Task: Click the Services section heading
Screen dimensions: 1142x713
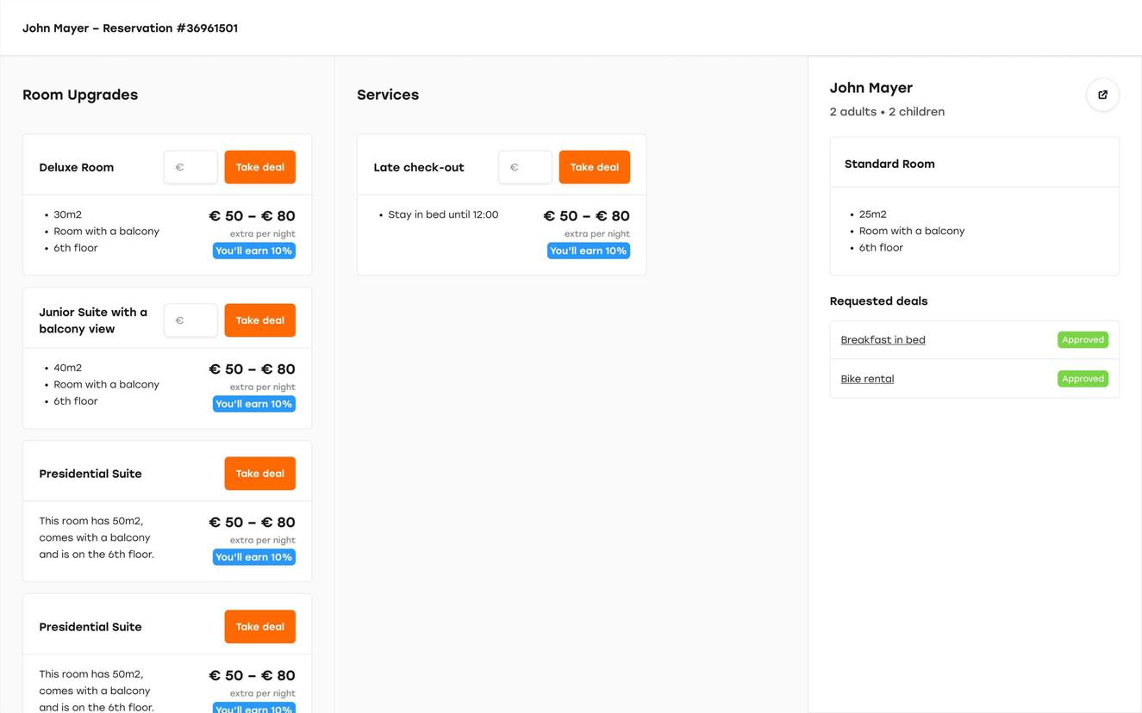Action: pyautogui.click(x=388, y=95)
